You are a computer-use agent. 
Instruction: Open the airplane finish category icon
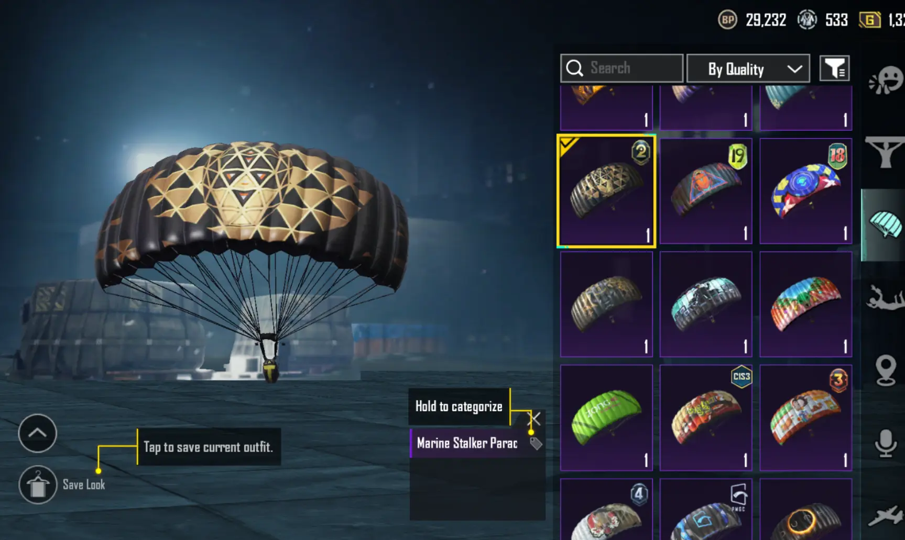tap(886, 515)
